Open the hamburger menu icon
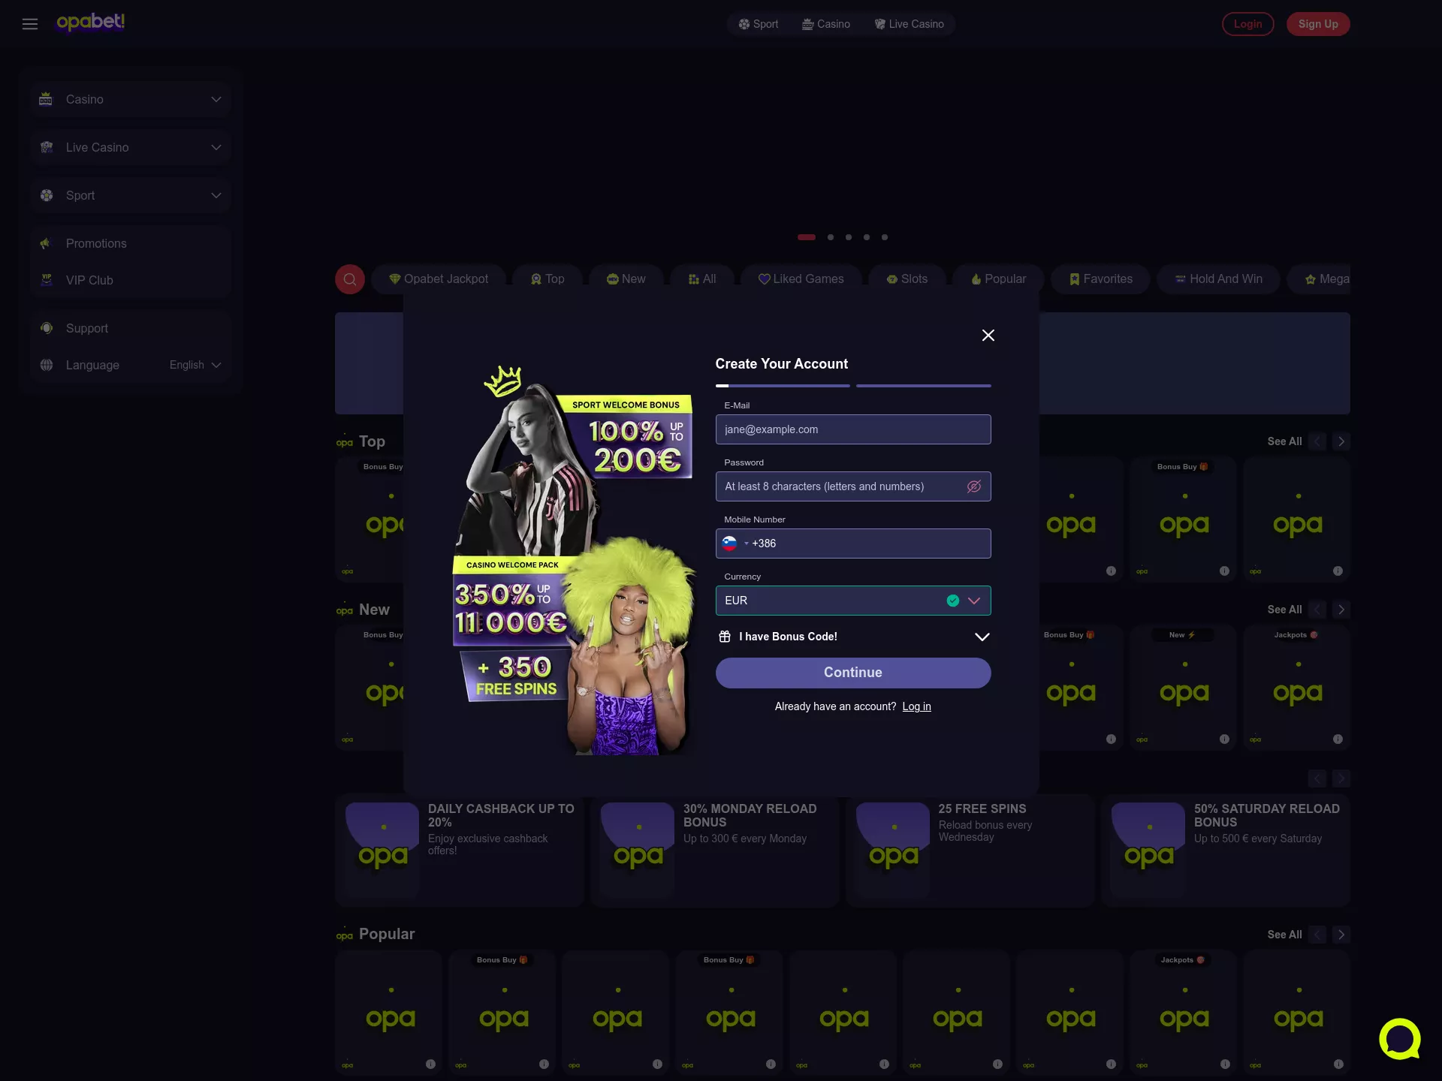Screen dimensions: 1442x1081 tap(30, 24)
